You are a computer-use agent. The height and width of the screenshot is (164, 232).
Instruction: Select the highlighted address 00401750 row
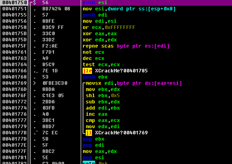coord(116,3)
